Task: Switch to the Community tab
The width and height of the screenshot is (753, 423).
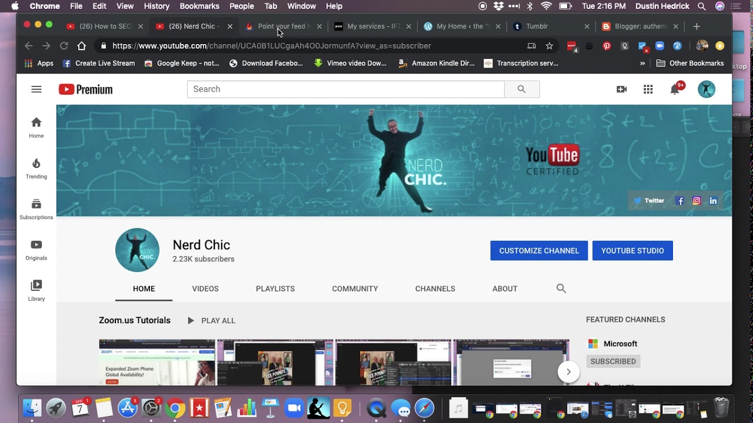Action: (355, 288)
